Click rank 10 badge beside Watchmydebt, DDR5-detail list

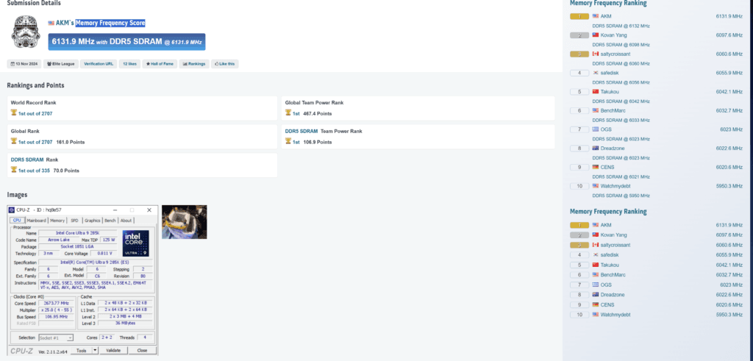pos(579,186)
